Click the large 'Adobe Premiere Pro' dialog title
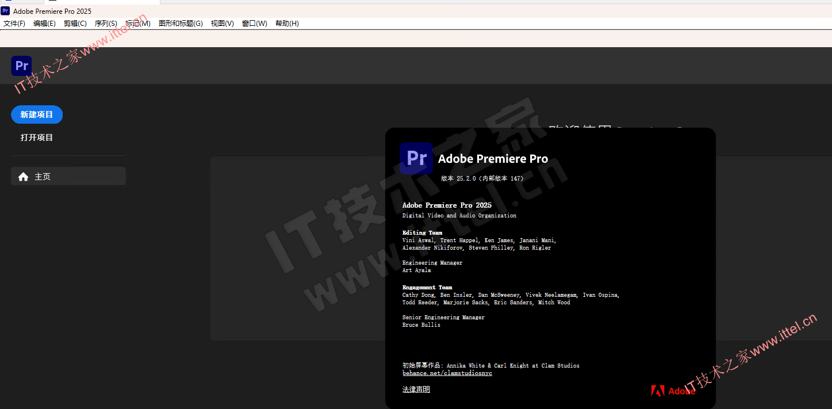 (493, 159)
